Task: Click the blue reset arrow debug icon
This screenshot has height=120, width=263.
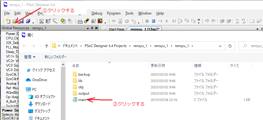Action: pyautogui.click(x=153, y=21)
